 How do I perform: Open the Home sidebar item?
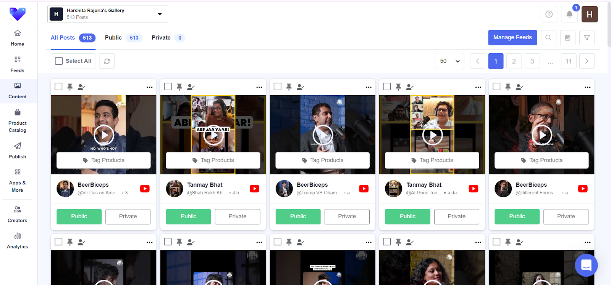[18, 38]
